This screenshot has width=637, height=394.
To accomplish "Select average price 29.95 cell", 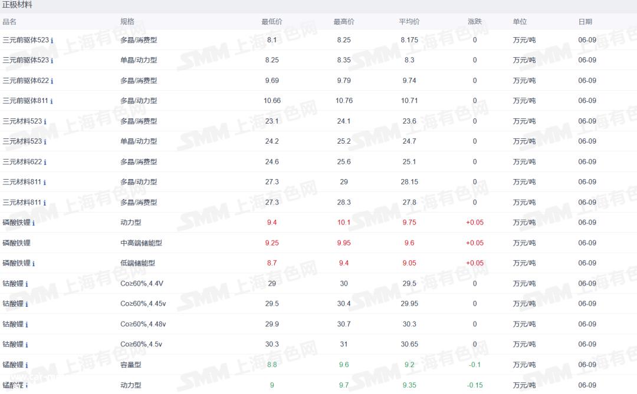I will [x=409, y=303].
